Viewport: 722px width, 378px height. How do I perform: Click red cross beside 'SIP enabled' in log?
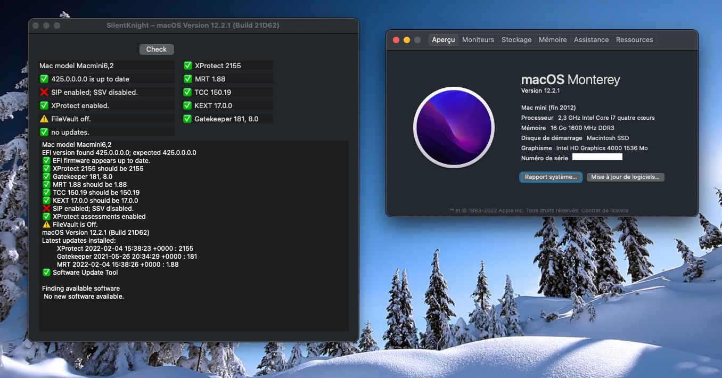(x=46, y=208)
